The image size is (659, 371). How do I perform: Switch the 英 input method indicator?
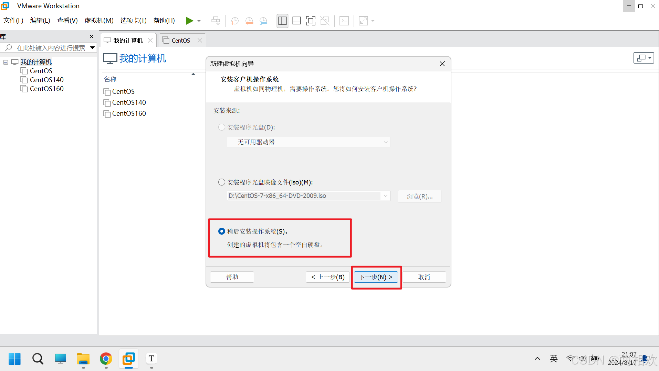(x=554, y=359)
